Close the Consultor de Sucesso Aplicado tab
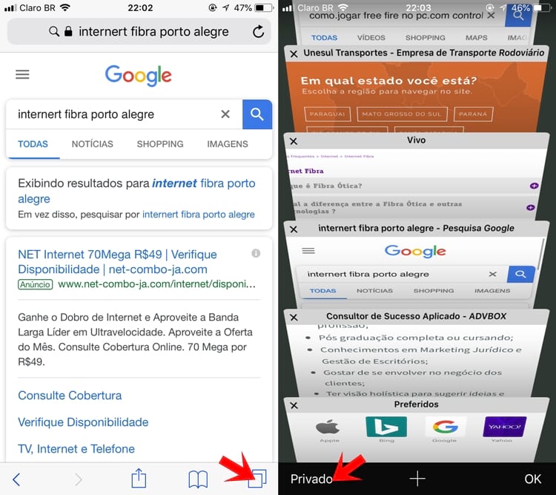The width and height of the screenshot is (556, 495). pos(294,318)
